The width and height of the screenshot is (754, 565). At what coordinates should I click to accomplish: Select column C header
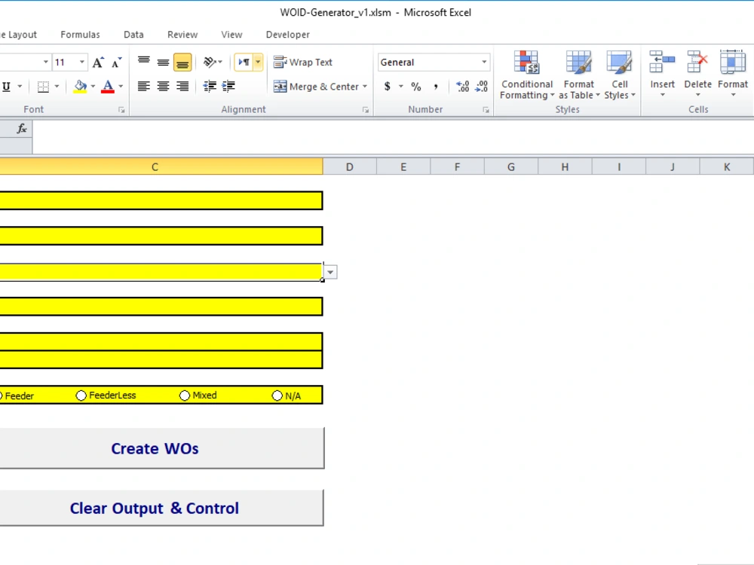click(x=154, y=166)
